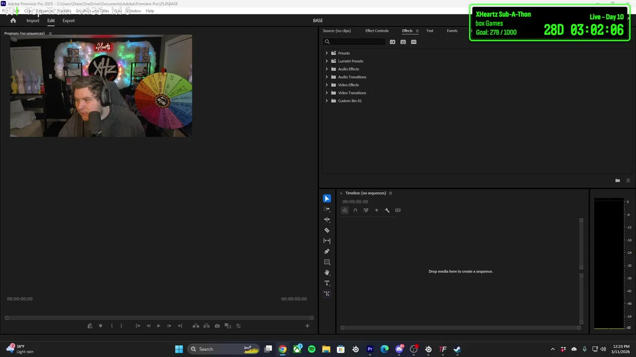Open the Timeline panel hamburger menu
Screen dimensions: 636x357
pos(391,193)
